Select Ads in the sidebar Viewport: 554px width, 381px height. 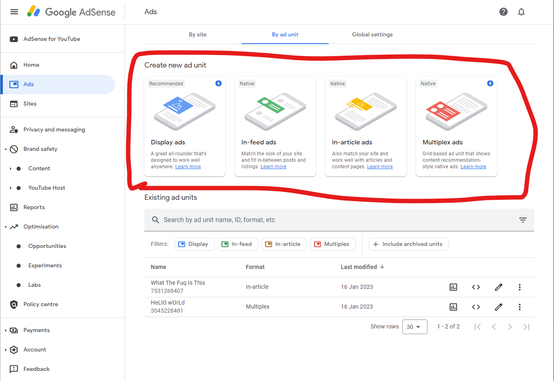point(58,84)
